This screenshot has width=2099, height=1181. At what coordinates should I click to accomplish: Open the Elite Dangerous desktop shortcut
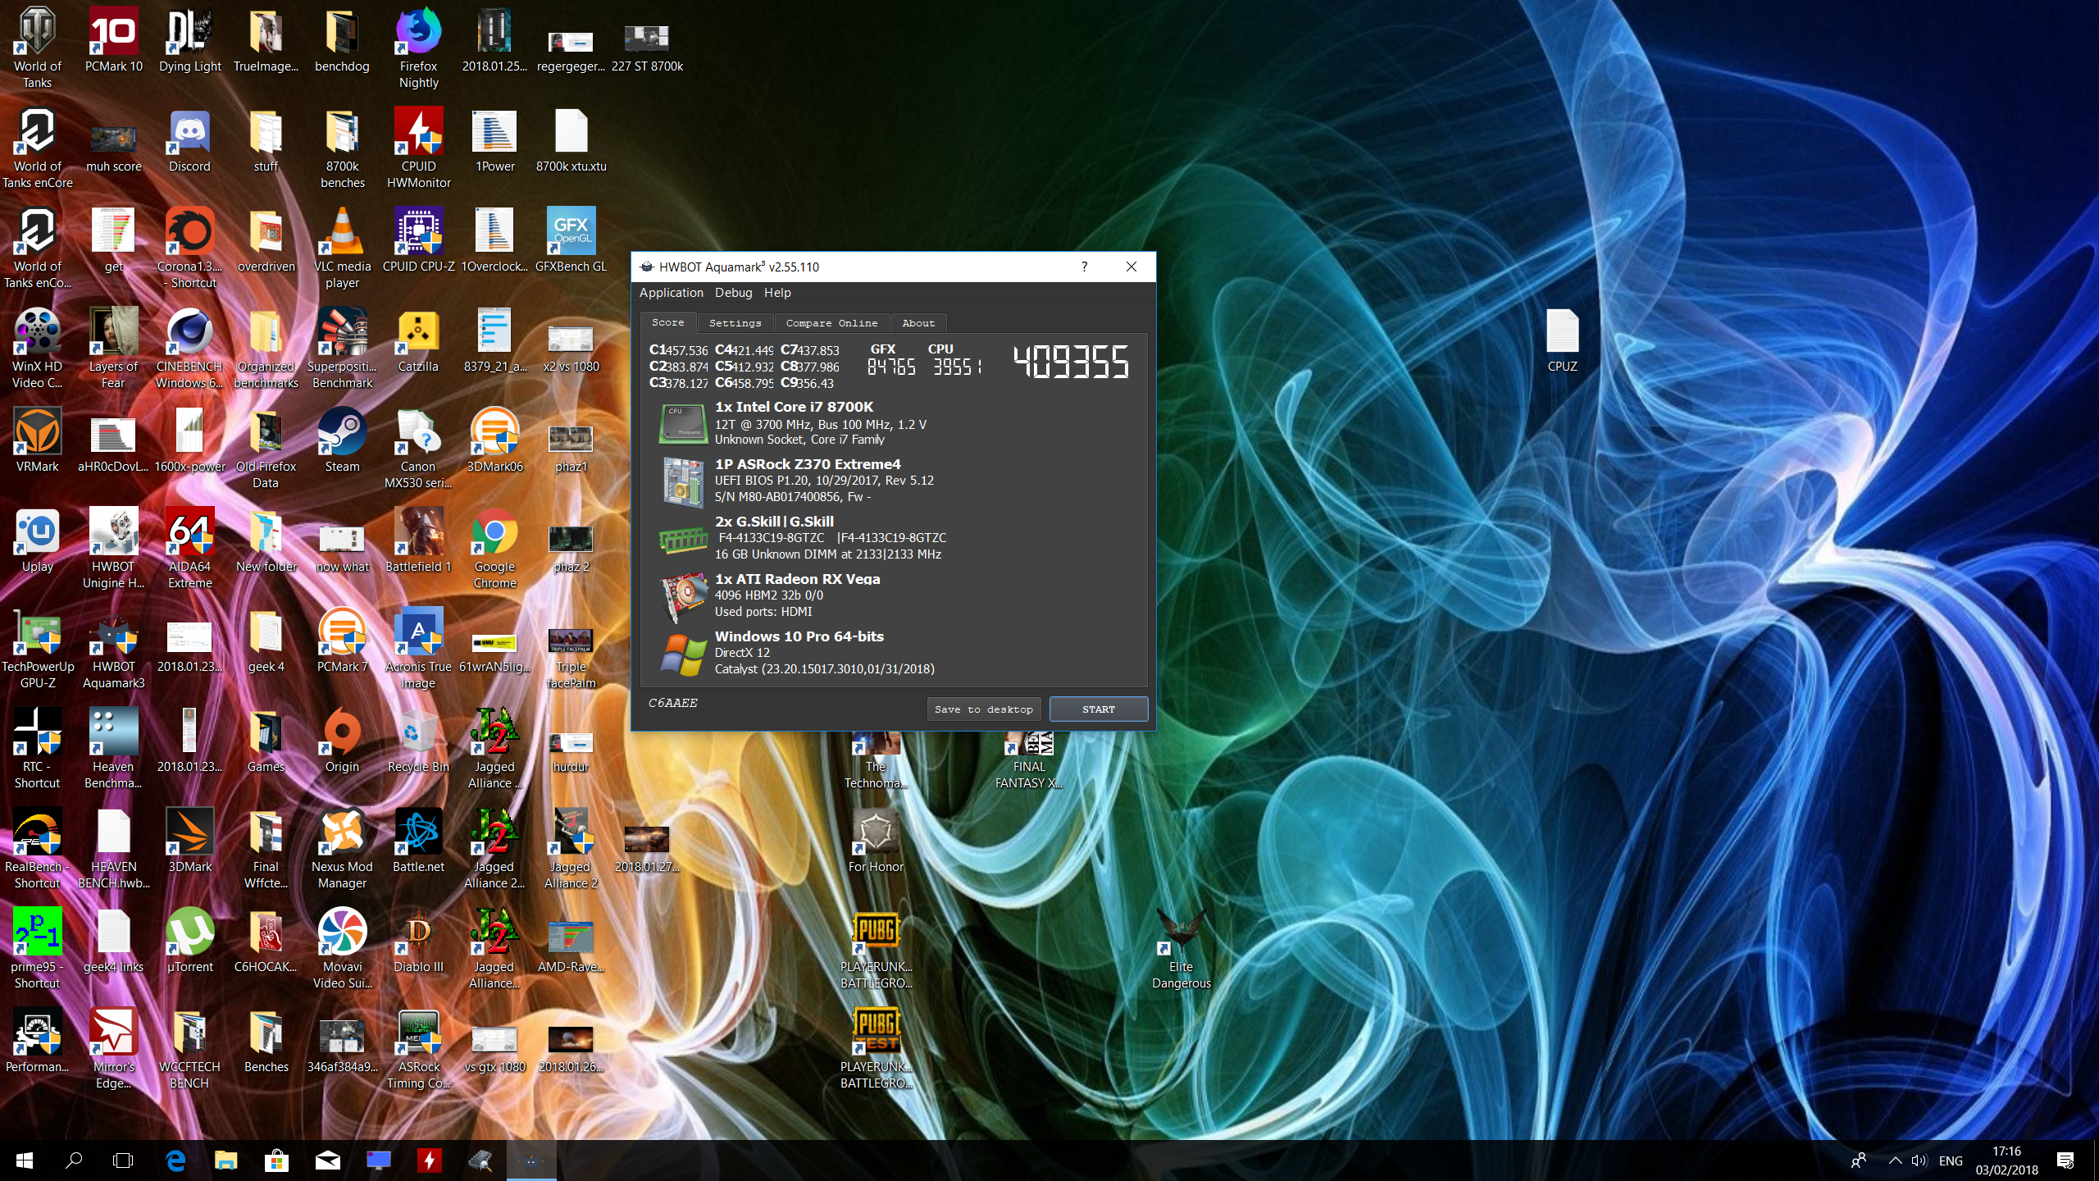pyautogui.click(x=1181, y=950)
